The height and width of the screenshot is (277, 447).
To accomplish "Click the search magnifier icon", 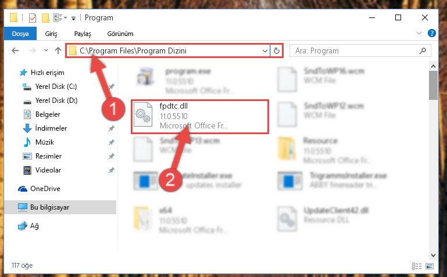I will 423,51.
